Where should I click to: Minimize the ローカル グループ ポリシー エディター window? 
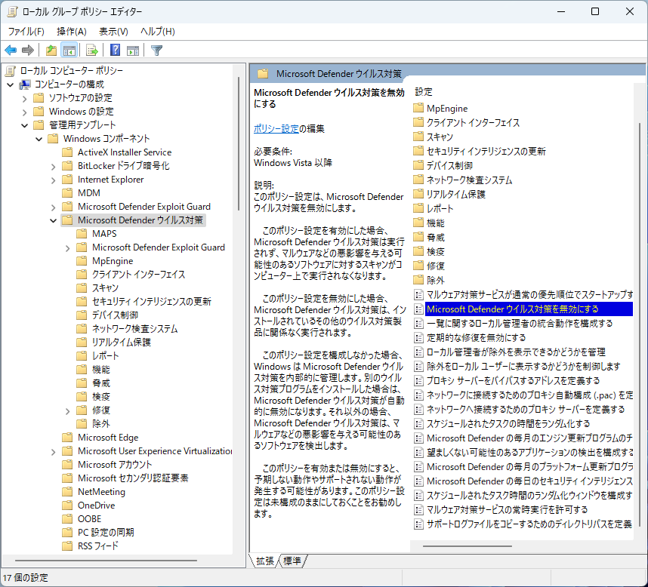(x=561, y=11)
